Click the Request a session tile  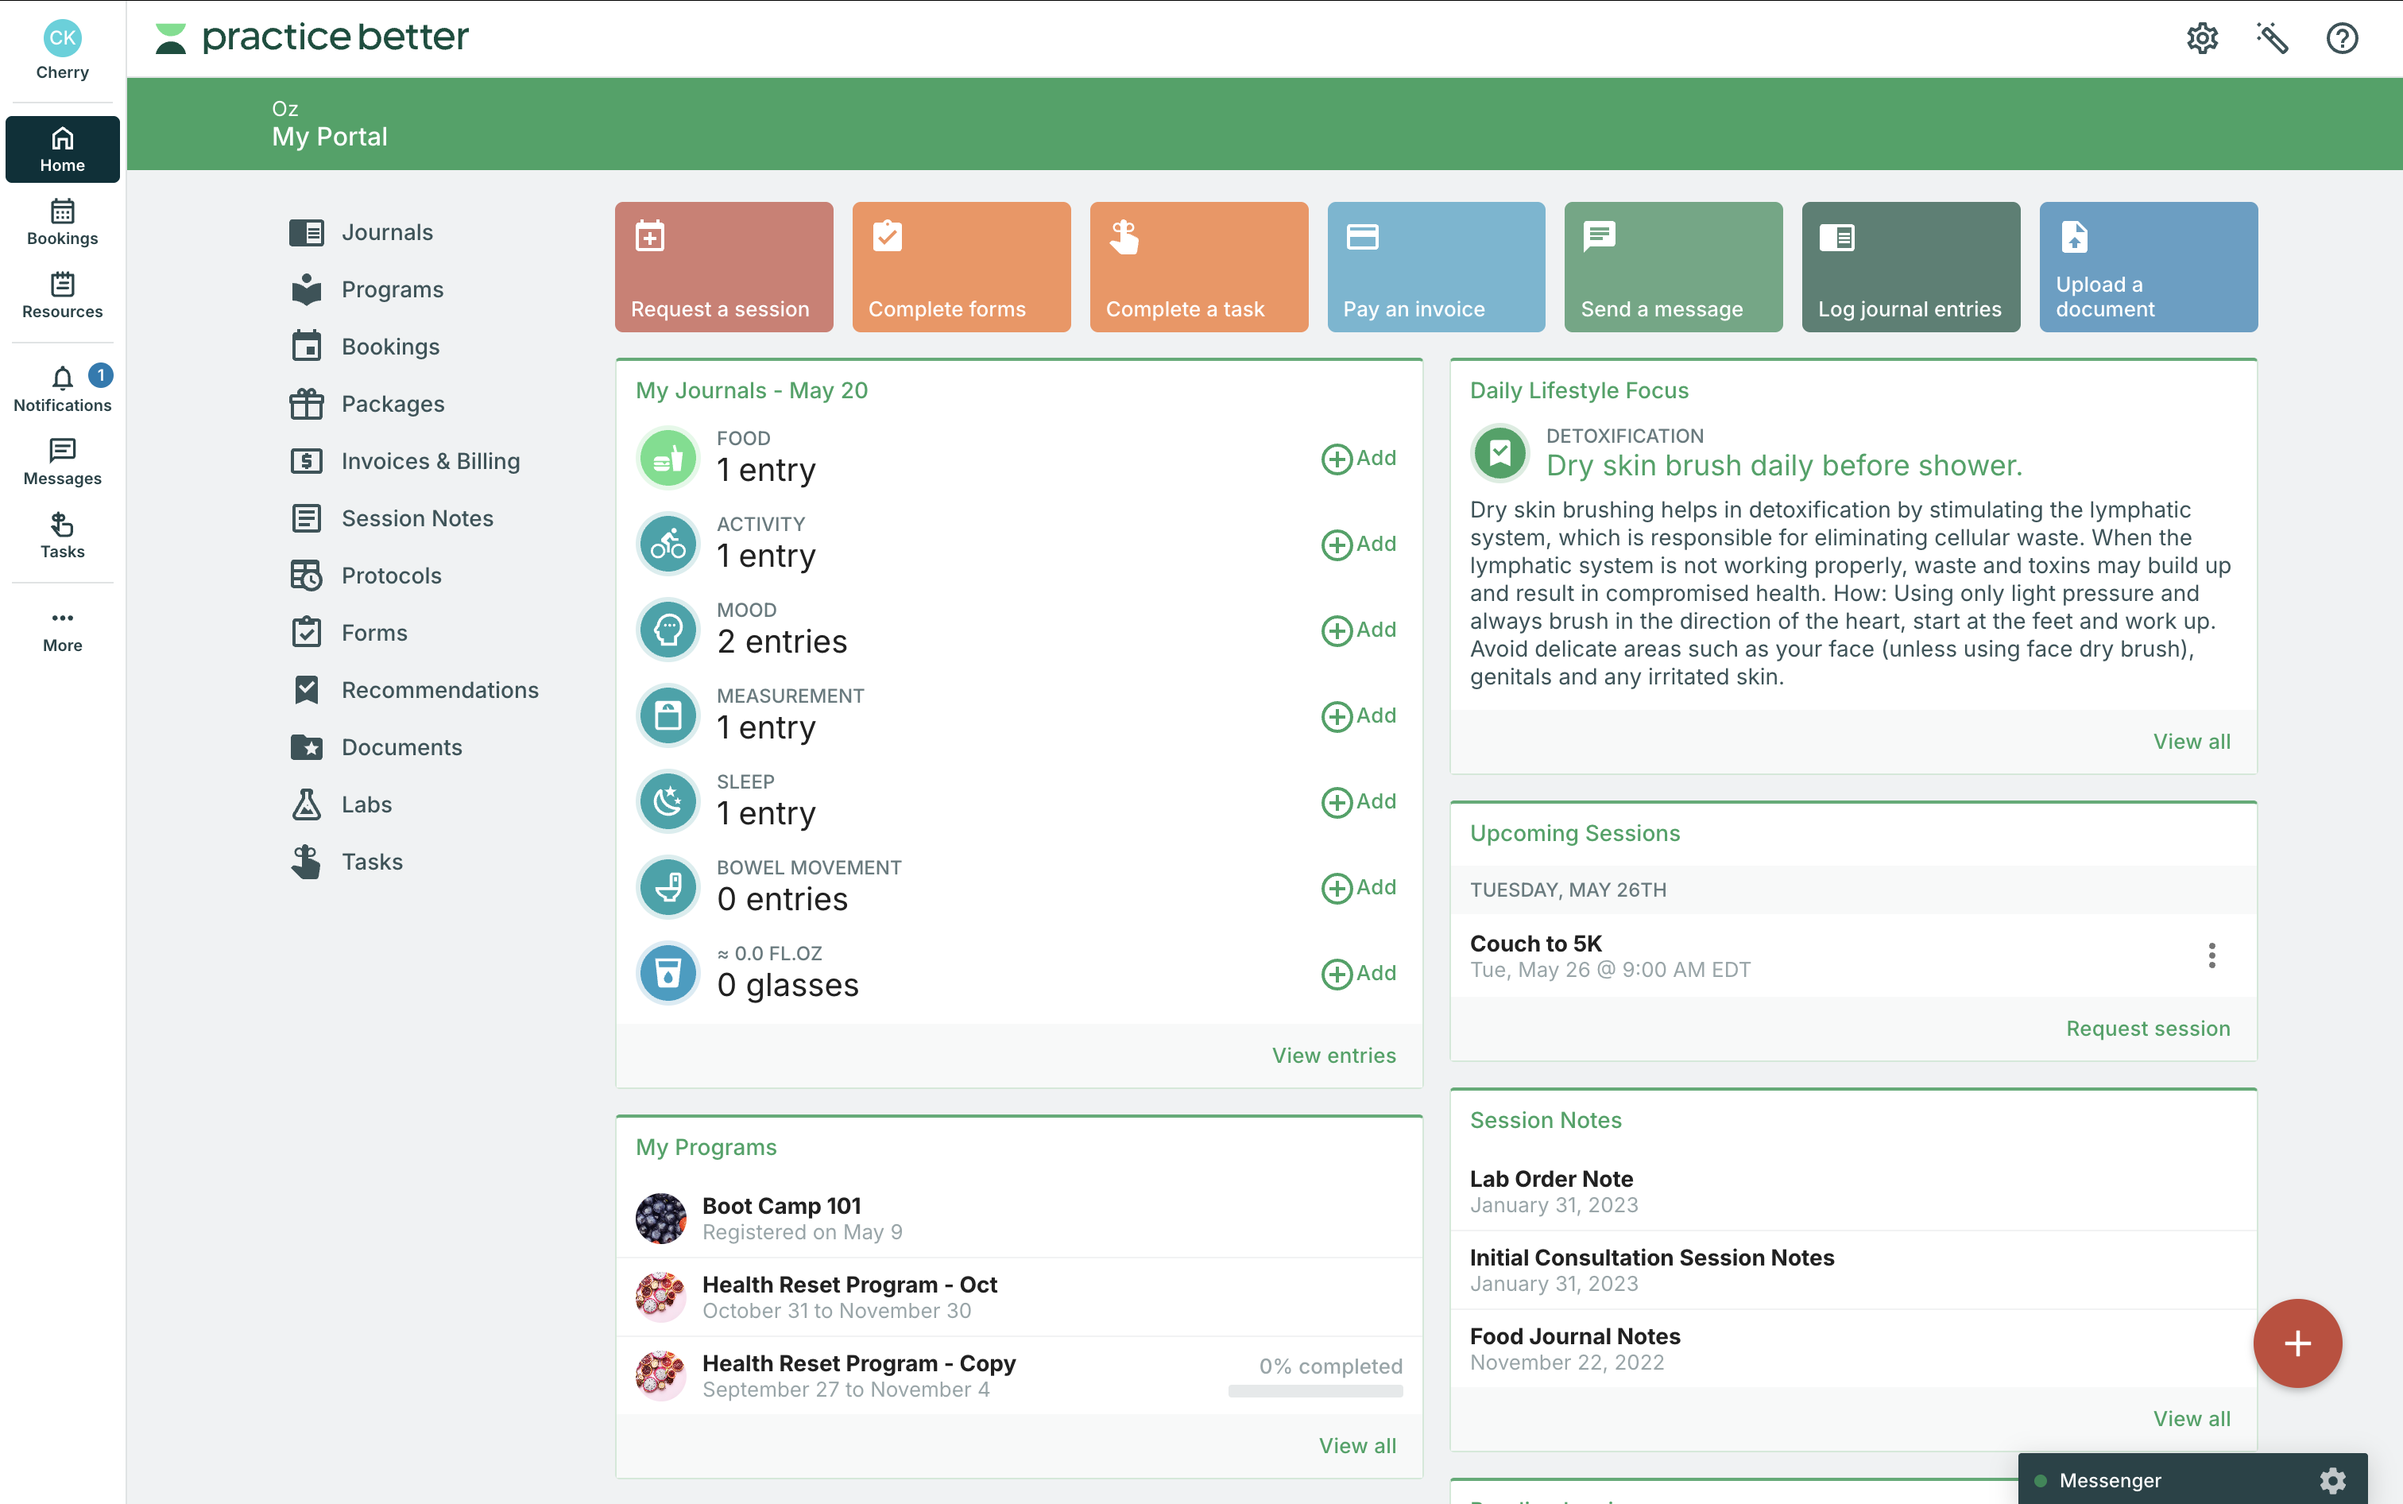(724, 266)
